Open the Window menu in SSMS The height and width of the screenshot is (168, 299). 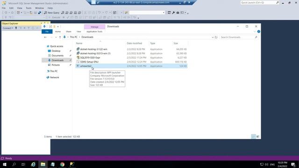(x=39, y=8)
